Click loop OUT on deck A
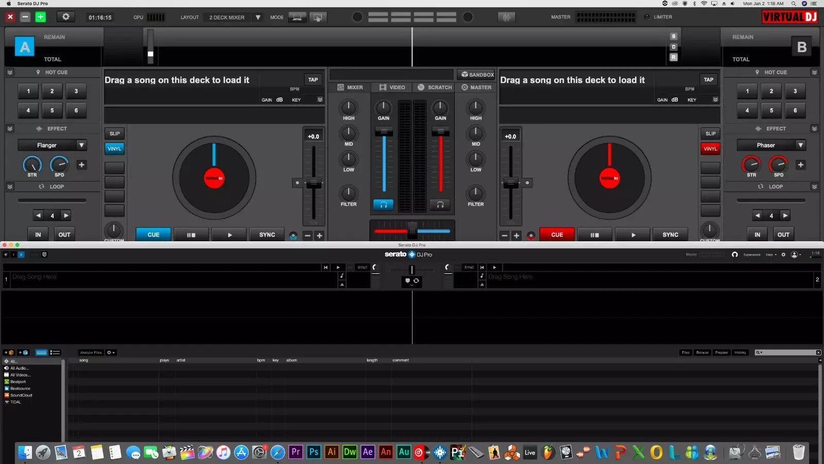 64,235
